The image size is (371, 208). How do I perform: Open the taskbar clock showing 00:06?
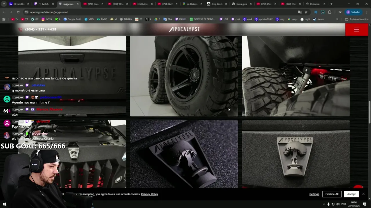click(x=354, y=204)
